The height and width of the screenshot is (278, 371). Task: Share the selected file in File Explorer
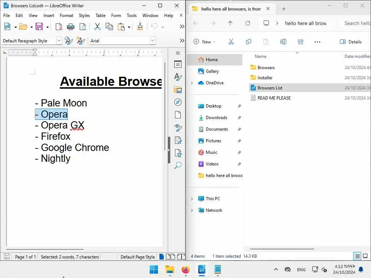point(300,42)
